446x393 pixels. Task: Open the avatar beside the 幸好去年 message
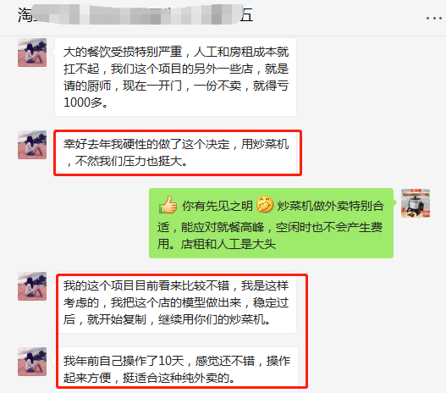(32, 145)
